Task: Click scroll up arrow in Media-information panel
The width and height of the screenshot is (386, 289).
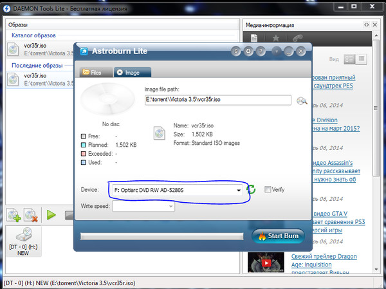Action: pyautogui.click(x=376, y=35)
